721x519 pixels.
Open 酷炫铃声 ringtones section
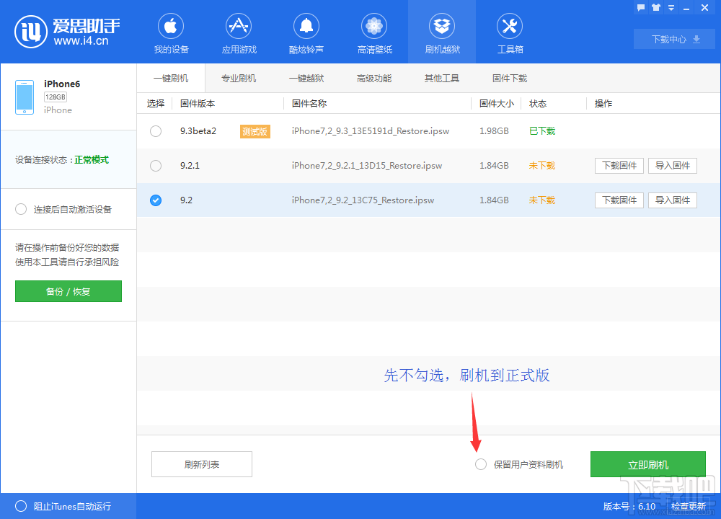click(306, 32)
